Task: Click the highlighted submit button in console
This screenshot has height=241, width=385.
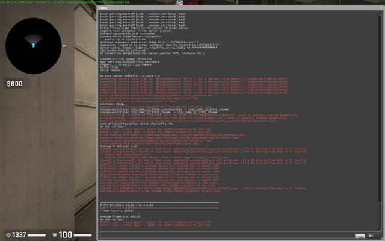Action: pos(360,236)
